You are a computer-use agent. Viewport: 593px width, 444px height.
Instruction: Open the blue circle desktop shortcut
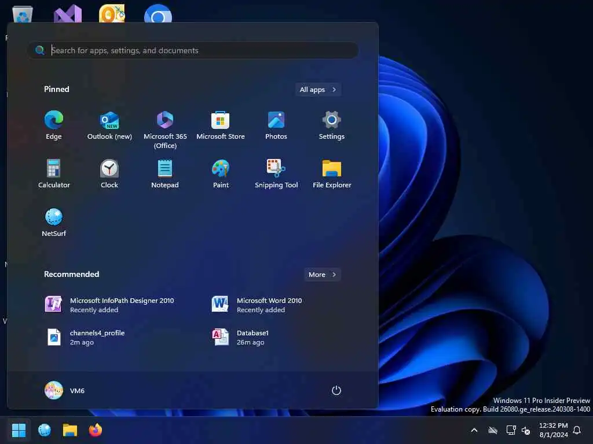pos(158,14)
